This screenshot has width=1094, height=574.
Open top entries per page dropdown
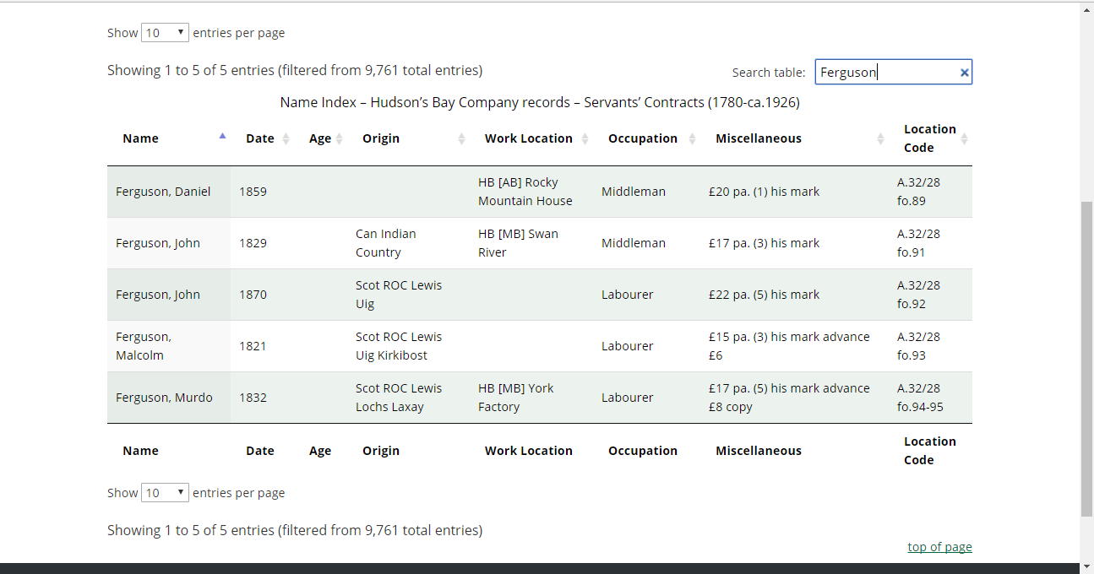[165, 33]
